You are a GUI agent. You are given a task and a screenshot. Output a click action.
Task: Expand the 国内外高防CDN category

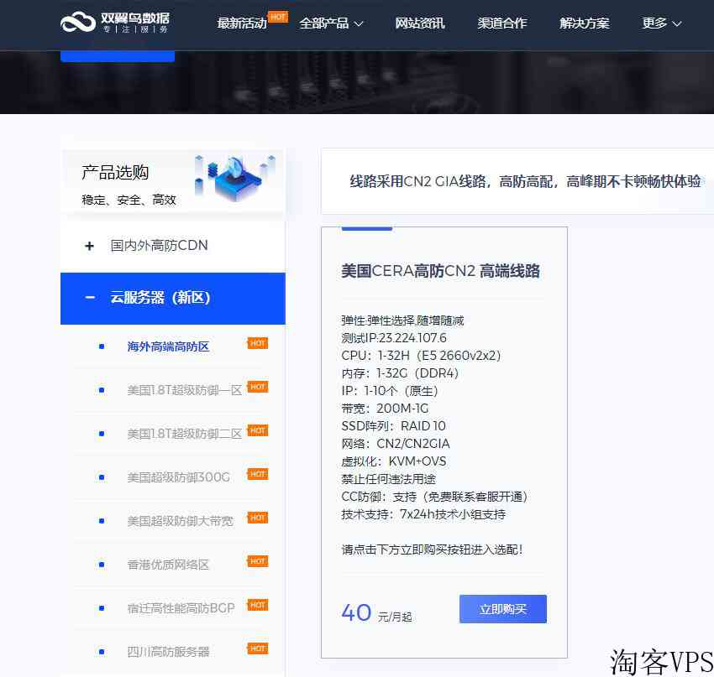(173, 246)
